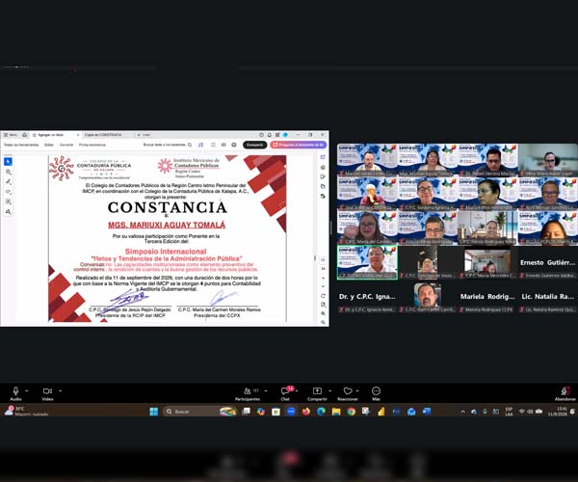Expand the Audio options caret
The width and height of the screenshot is (578, 482).
tap(27, 390)
